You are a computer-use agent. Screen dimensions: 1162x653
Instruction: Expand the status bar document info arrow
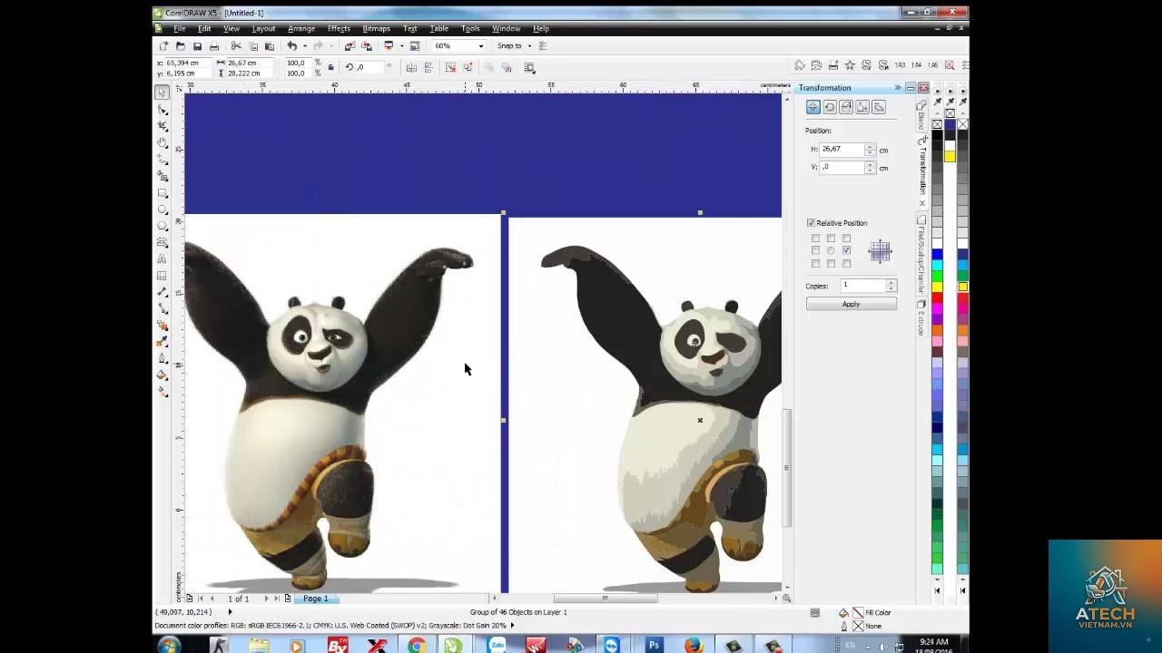click(512, 625)
